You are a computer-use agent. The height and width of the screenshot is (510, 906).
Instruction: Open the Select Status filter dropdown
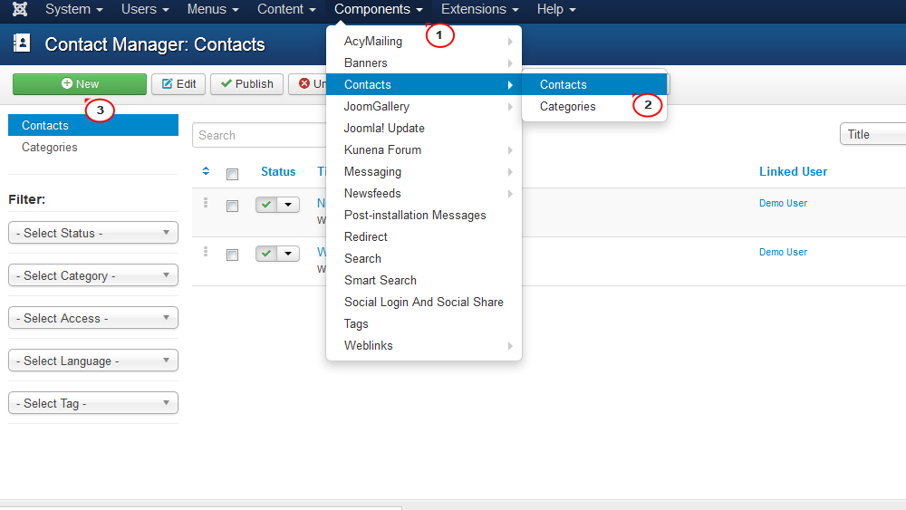pyautogui.click(x=93, y=233)
